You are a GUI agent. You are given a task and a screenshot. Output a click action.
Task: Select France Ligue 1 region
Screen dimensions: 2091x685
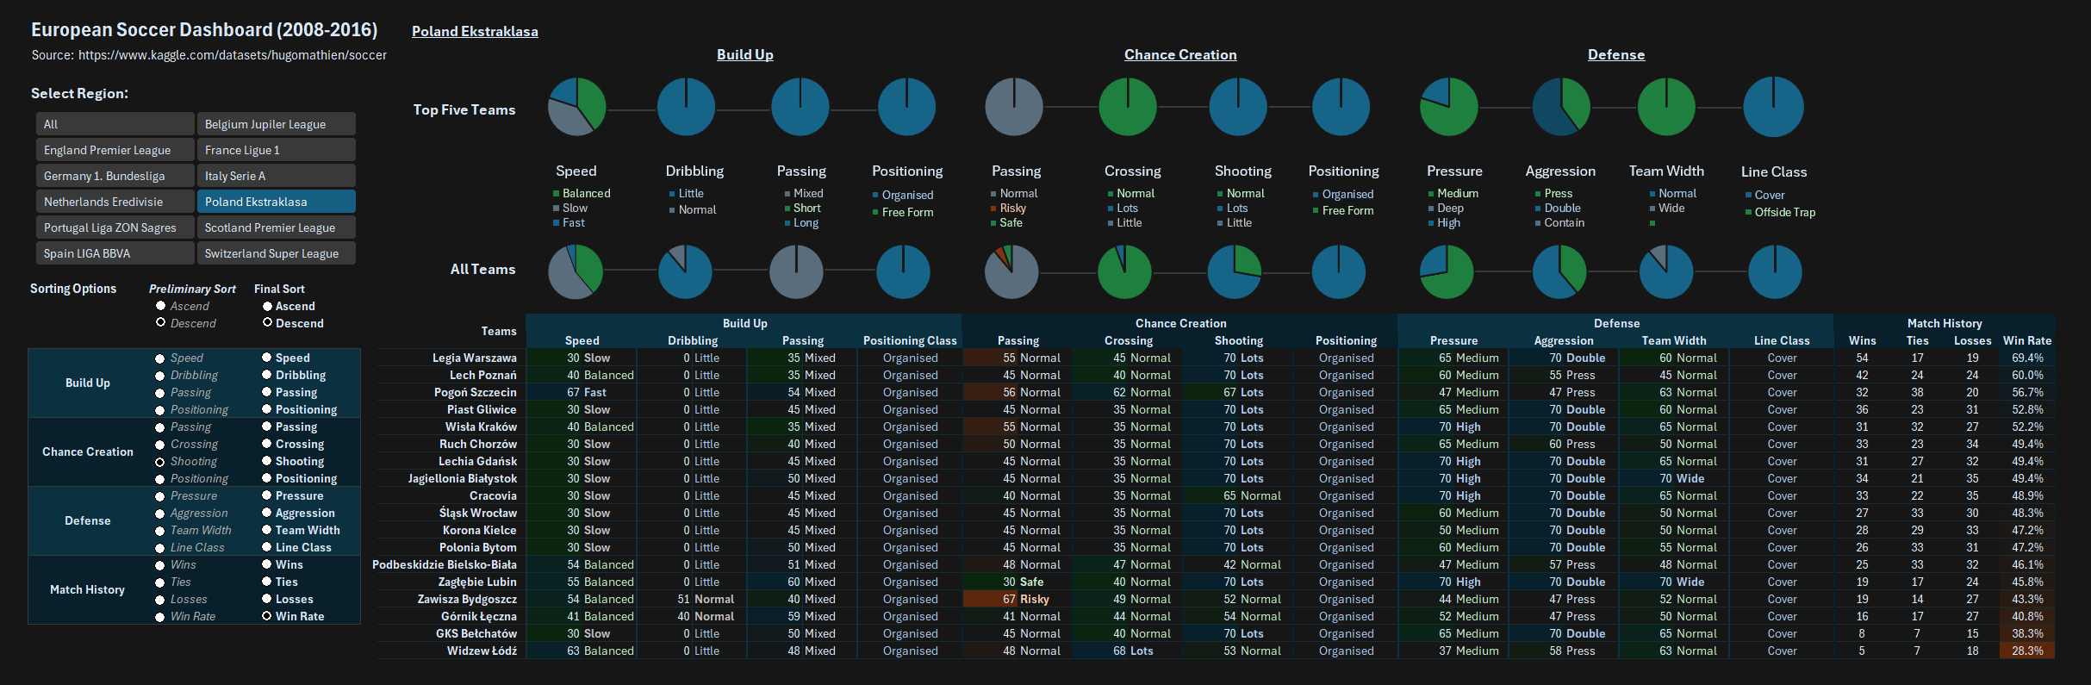tap(277, 150)
